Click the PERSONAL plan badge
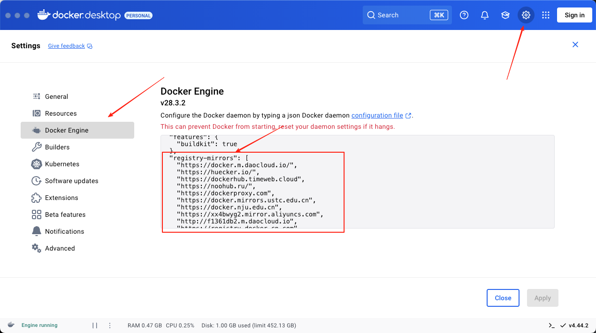 click(138, 15)
